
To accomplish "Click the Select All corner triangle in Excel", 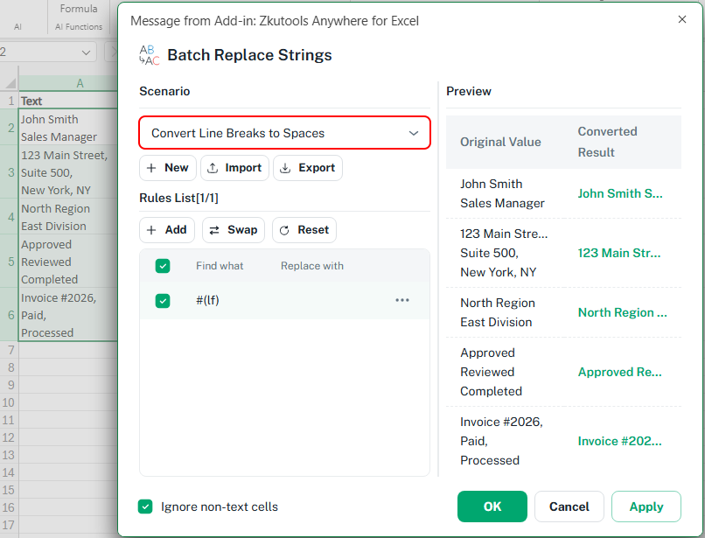I will pos(10,83).
